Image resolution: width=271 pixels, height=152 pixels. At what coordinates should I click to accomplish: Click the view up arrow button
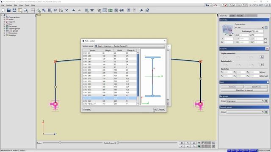188,143
